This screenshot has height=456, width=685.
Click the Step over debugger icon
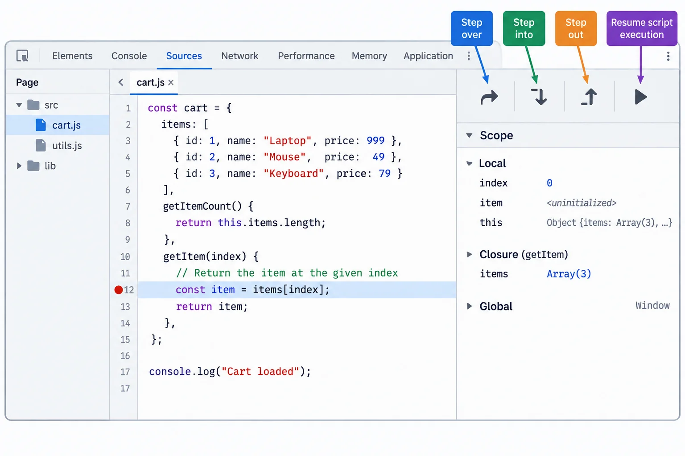(x=489, y=97)
